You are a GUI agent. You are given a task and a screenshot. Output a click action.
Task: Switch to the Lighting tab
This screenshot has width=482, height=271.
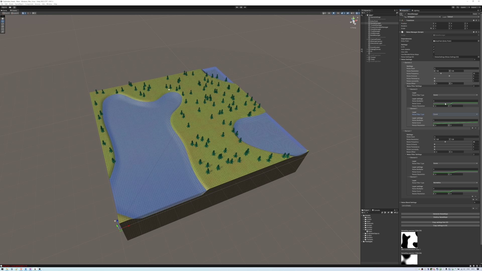click(x=416, y=11)
